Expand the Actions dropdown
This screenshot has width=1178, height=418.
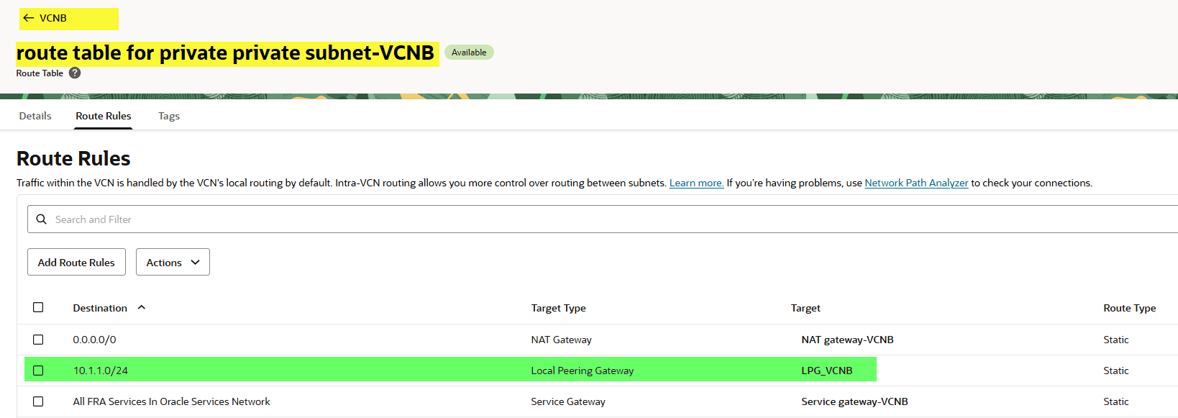tap(173, 263)
